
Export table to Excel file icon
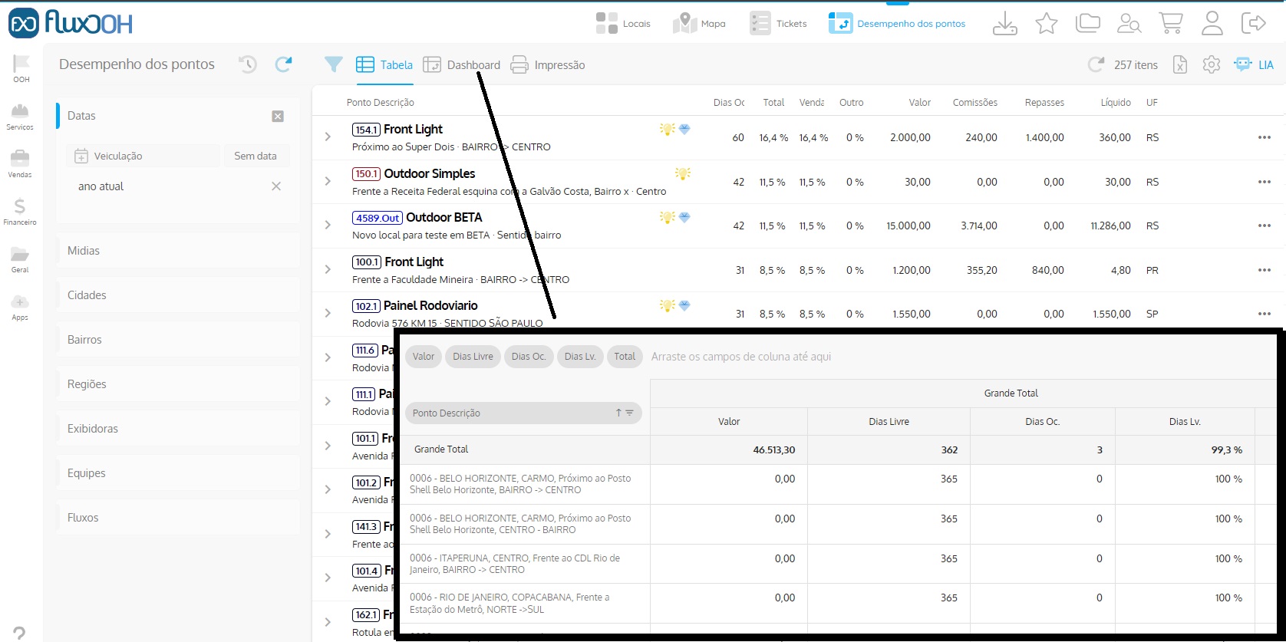pos(1180,65)
